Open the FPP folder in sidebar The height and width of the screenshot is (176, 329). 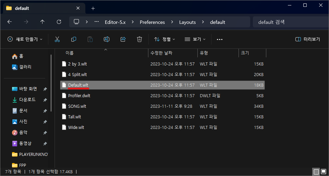[x=19, y=165]
